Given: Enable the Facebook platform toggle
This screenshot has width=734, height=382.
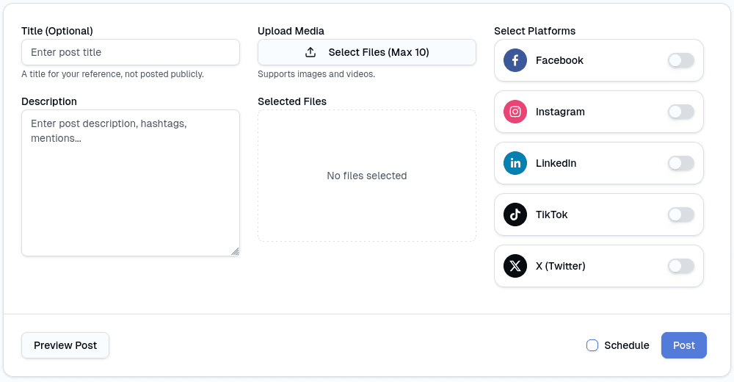Looking at the screenshot, I should pos(680,60).
